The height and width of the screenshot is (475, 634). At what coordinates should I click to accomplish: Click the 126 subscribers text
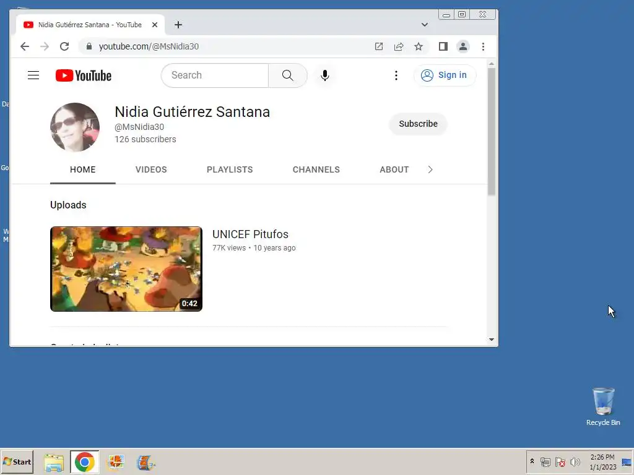[145, 139]
